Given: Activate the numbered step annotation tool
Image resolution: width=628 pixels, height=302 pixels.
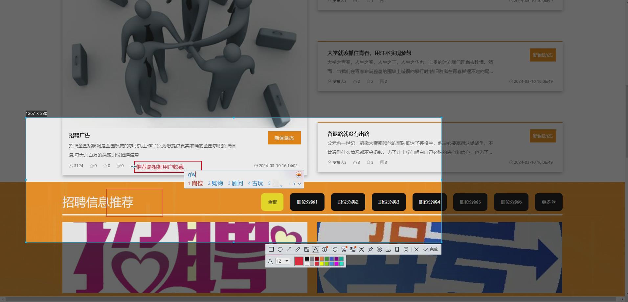Looking at the screenshot, I should tap(324, 249).
